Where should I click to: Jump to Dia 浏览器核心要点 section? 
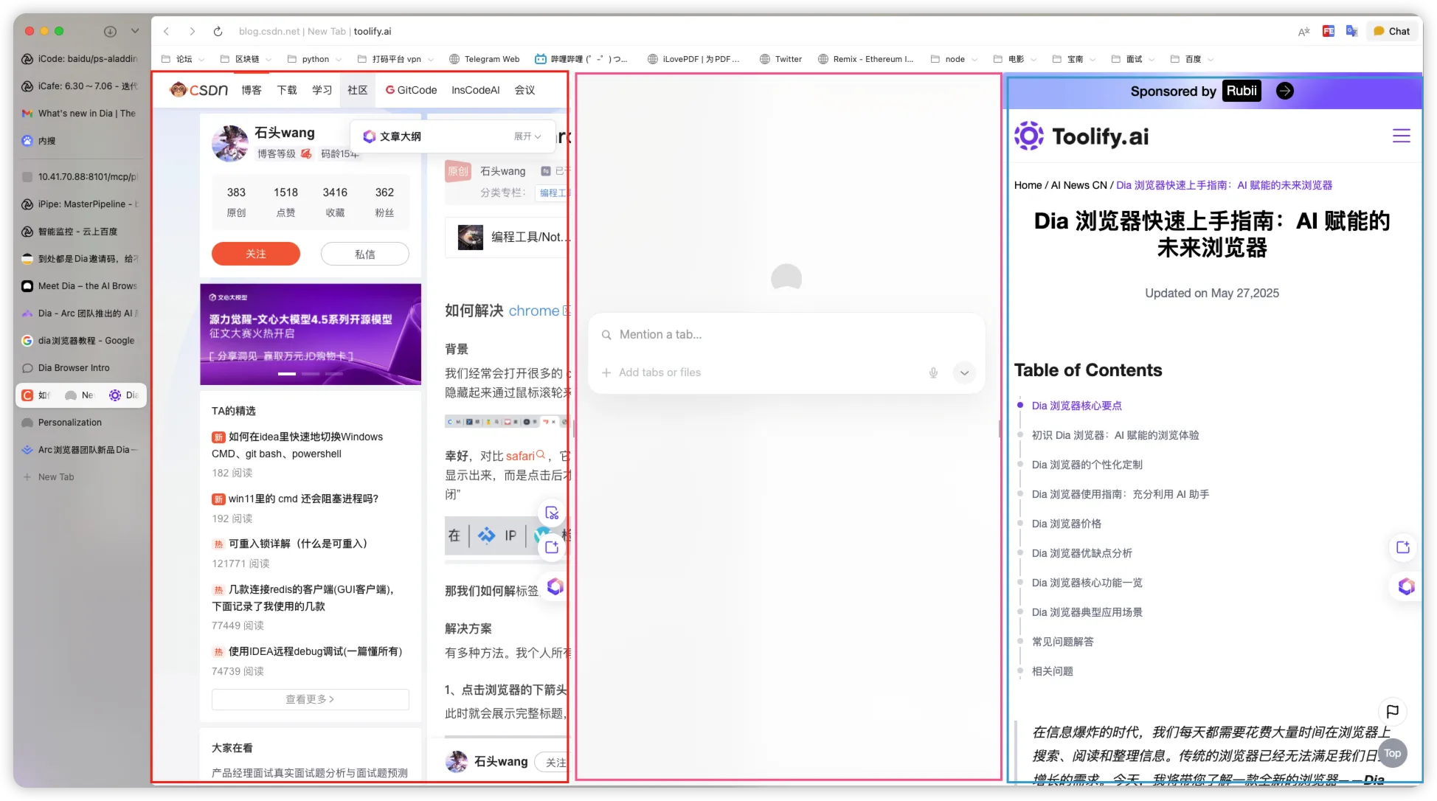coord(1076,406)
